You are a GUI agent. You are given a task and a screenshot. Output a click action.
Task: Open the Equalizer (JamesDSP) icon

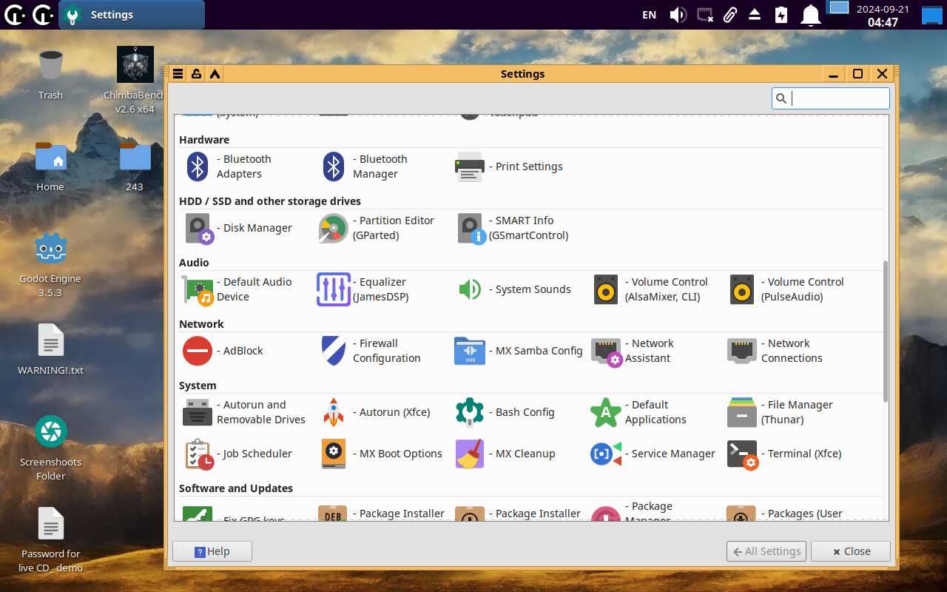[334, 289]
